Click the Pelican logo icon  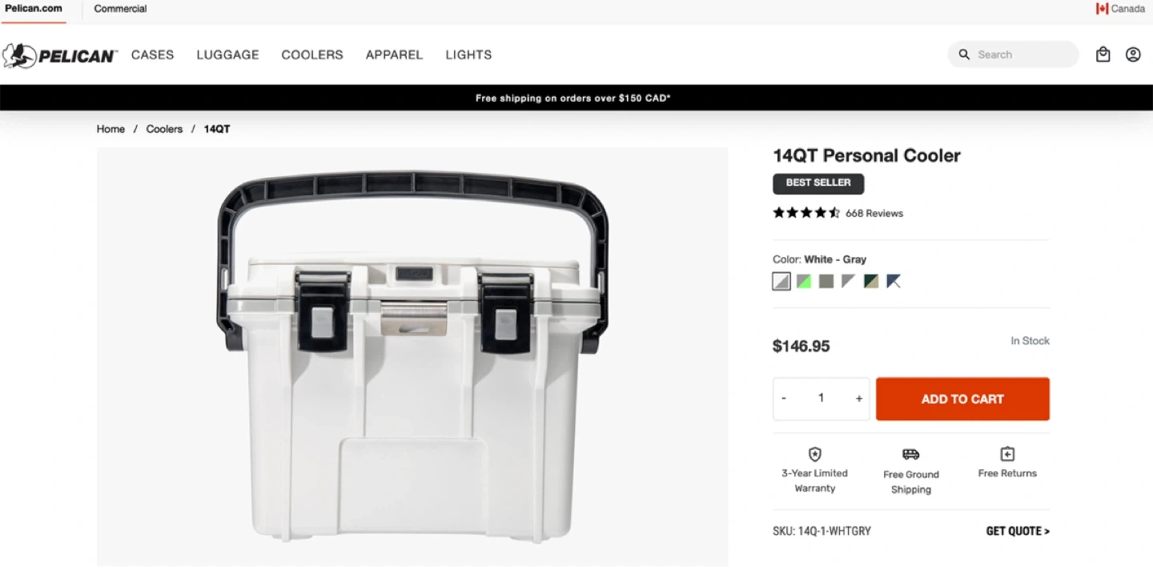[x=19, y=55]
